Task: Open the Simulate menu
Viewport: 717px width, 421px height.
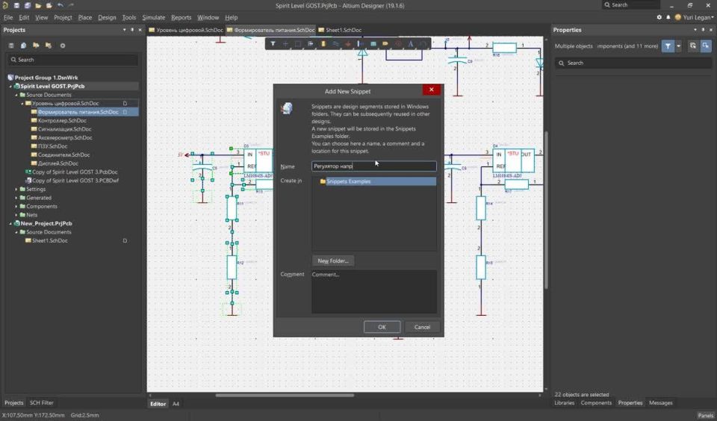Action: (x=154, y=17)
